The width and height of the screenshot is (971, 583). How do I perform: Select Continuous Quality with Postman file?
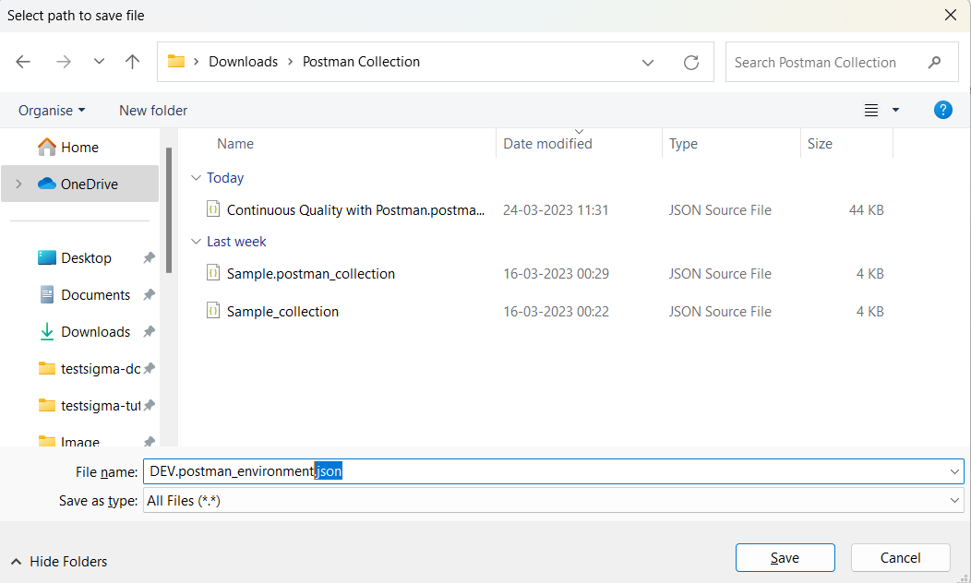[355, 210]
